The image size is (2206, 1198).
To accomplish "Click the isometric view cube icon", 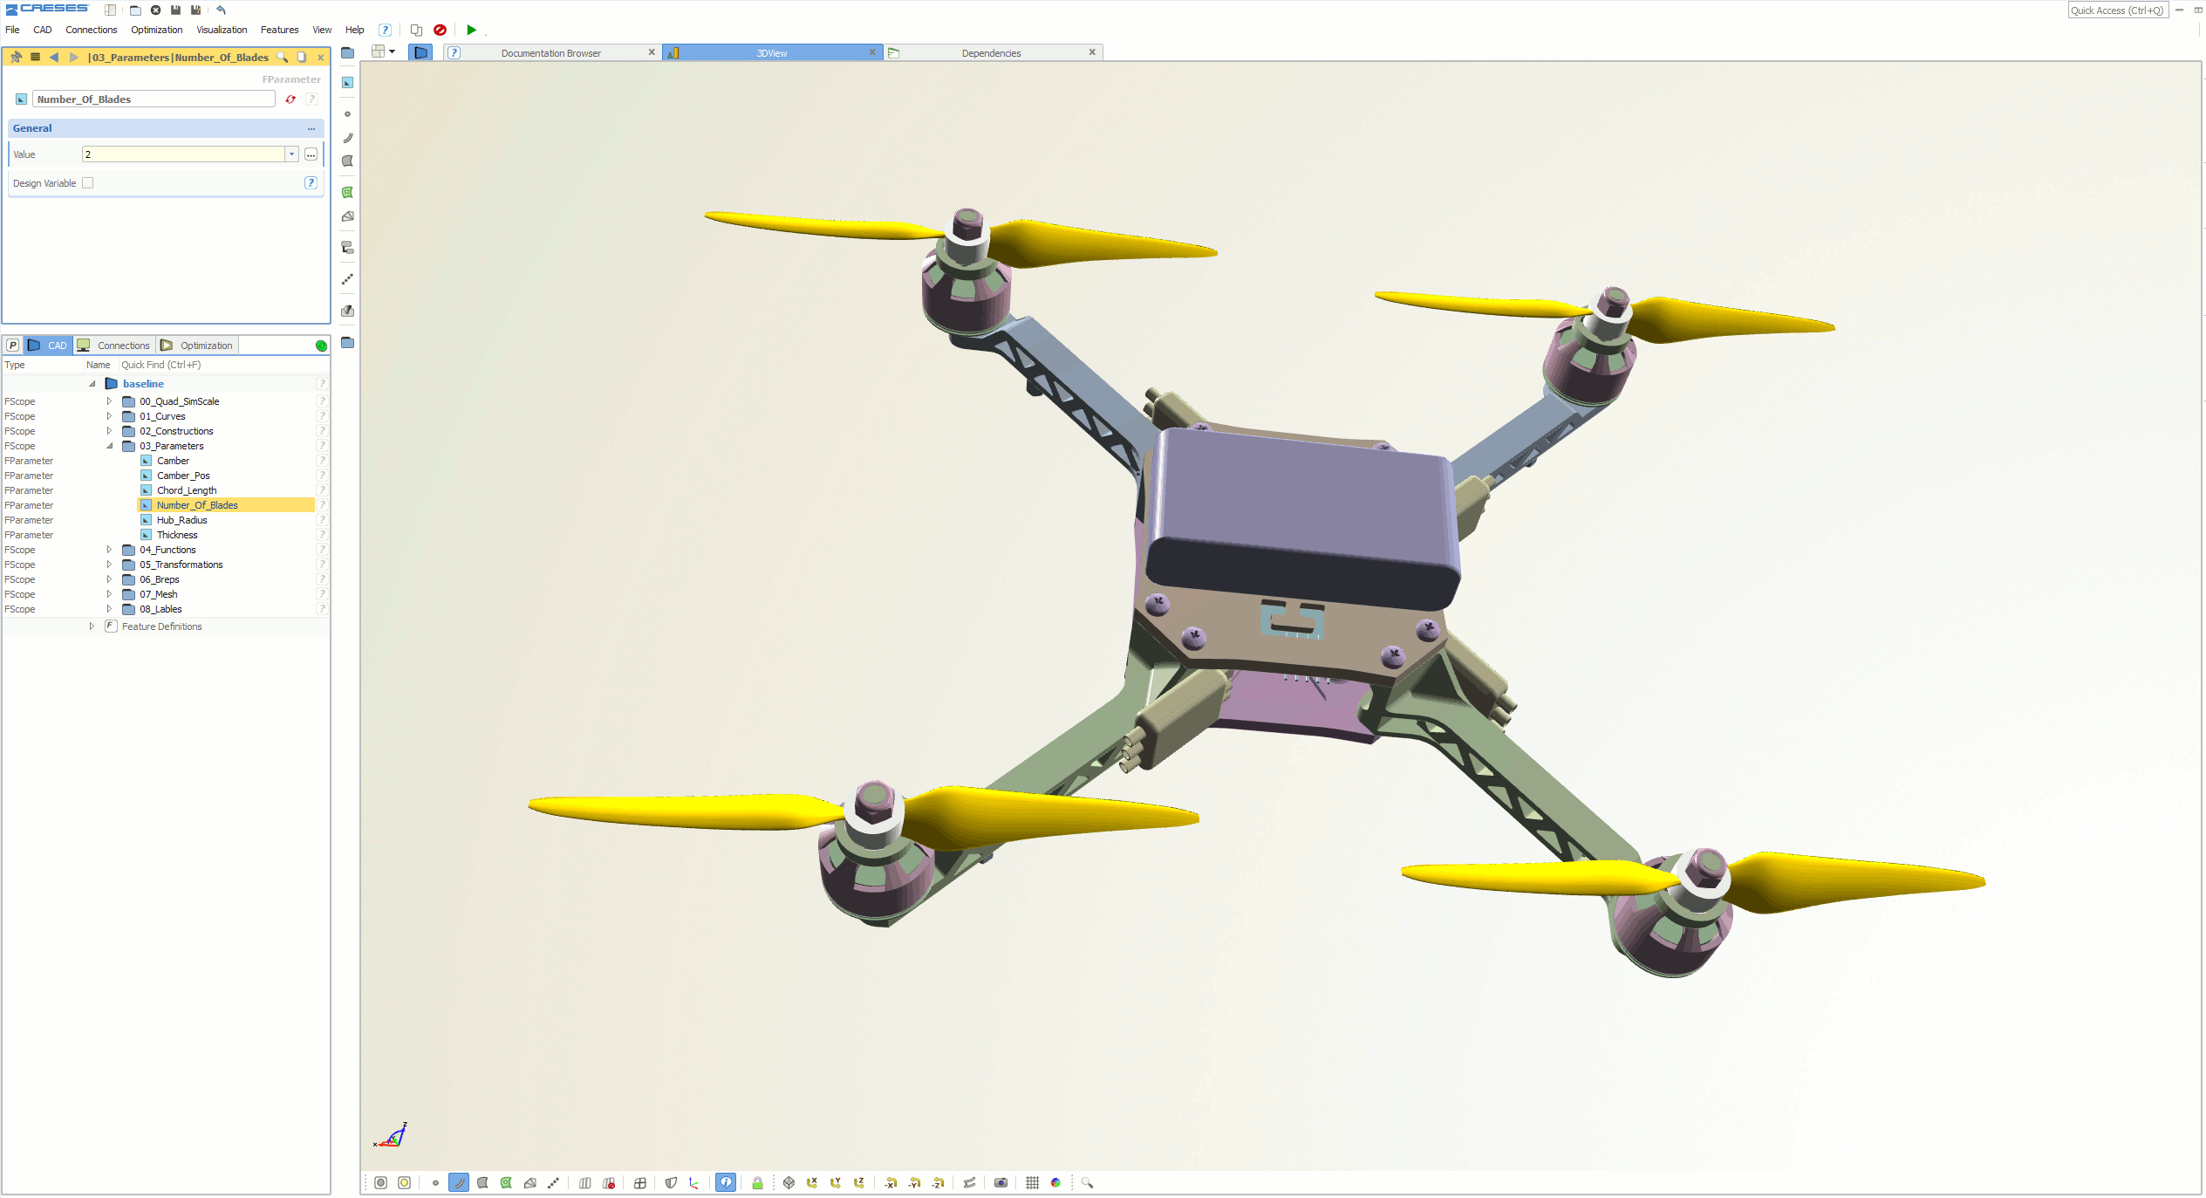I will (789, 1182).
